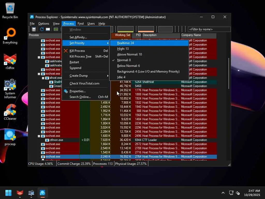Open the System Information graph icon
This screenshot has height=199, width=265.
click(56, 29)
